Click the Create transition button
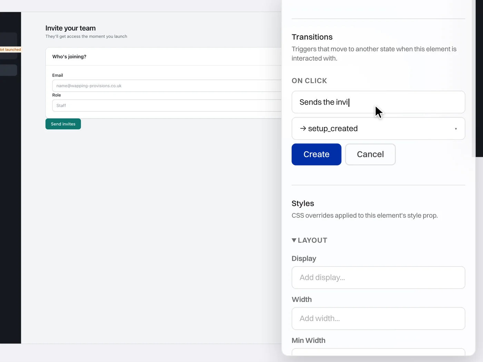This screenshot has width=483, height=362. (x=316, y=154)
